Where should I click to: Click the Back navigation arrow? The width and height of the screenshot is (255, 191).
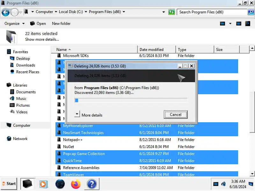(x=5, y=12)
